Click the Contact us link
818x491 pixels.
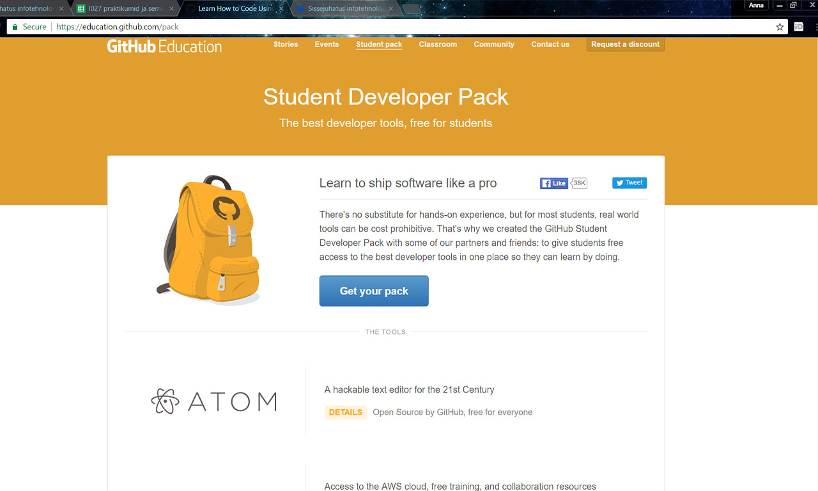coord(550,44)
